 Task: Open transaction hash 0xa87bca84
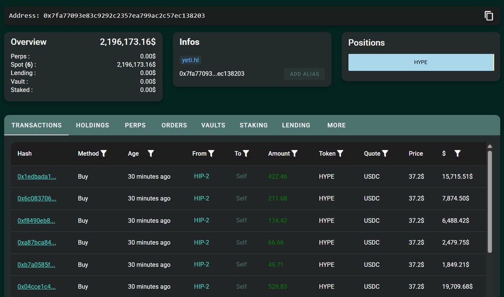pos(37,242)
